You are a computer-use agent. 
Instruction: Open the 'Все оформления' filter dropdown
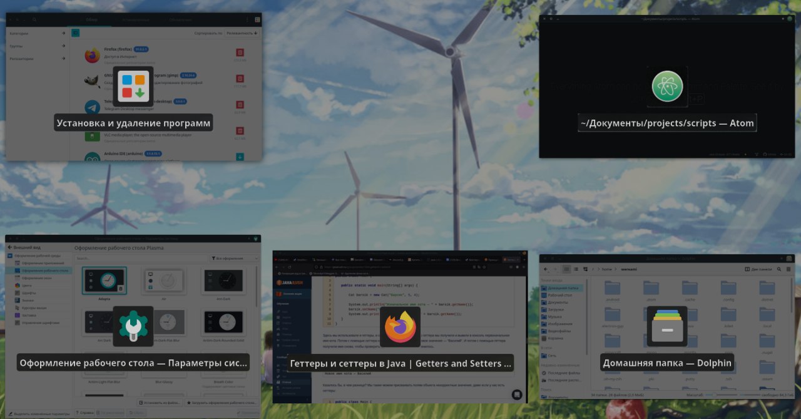click(235, 258)
